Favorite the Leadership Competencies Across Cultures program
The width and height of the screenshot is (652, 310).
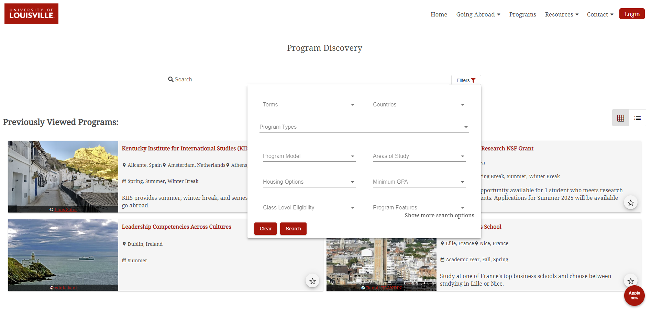(312, 281)
